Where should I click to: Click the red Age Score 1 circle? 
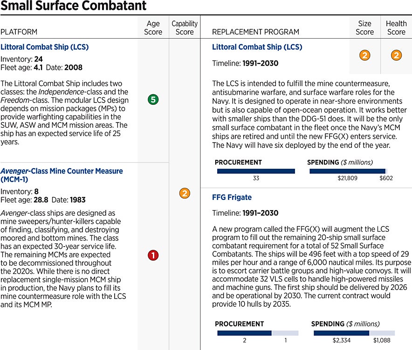click(x=153, y=255)
